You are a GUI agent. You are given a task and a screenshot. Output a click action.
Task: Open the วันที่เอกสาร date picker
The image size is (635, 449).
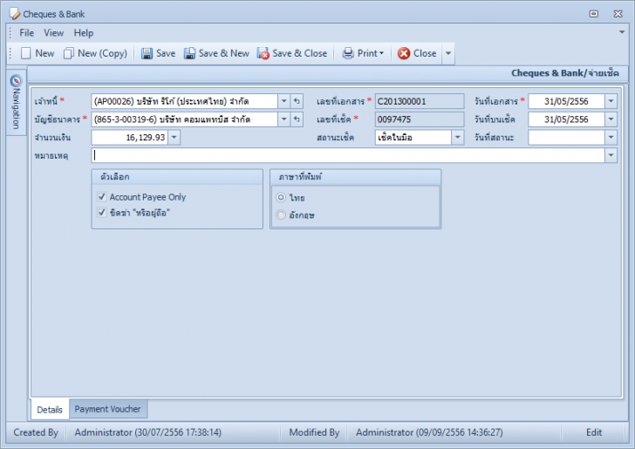click(611, 101)
